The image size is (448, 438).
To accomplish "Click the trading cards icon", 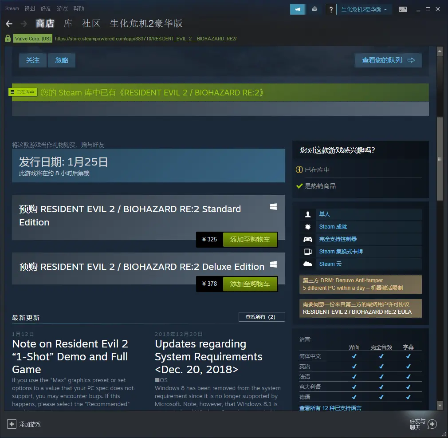I will tap(308, 252).
